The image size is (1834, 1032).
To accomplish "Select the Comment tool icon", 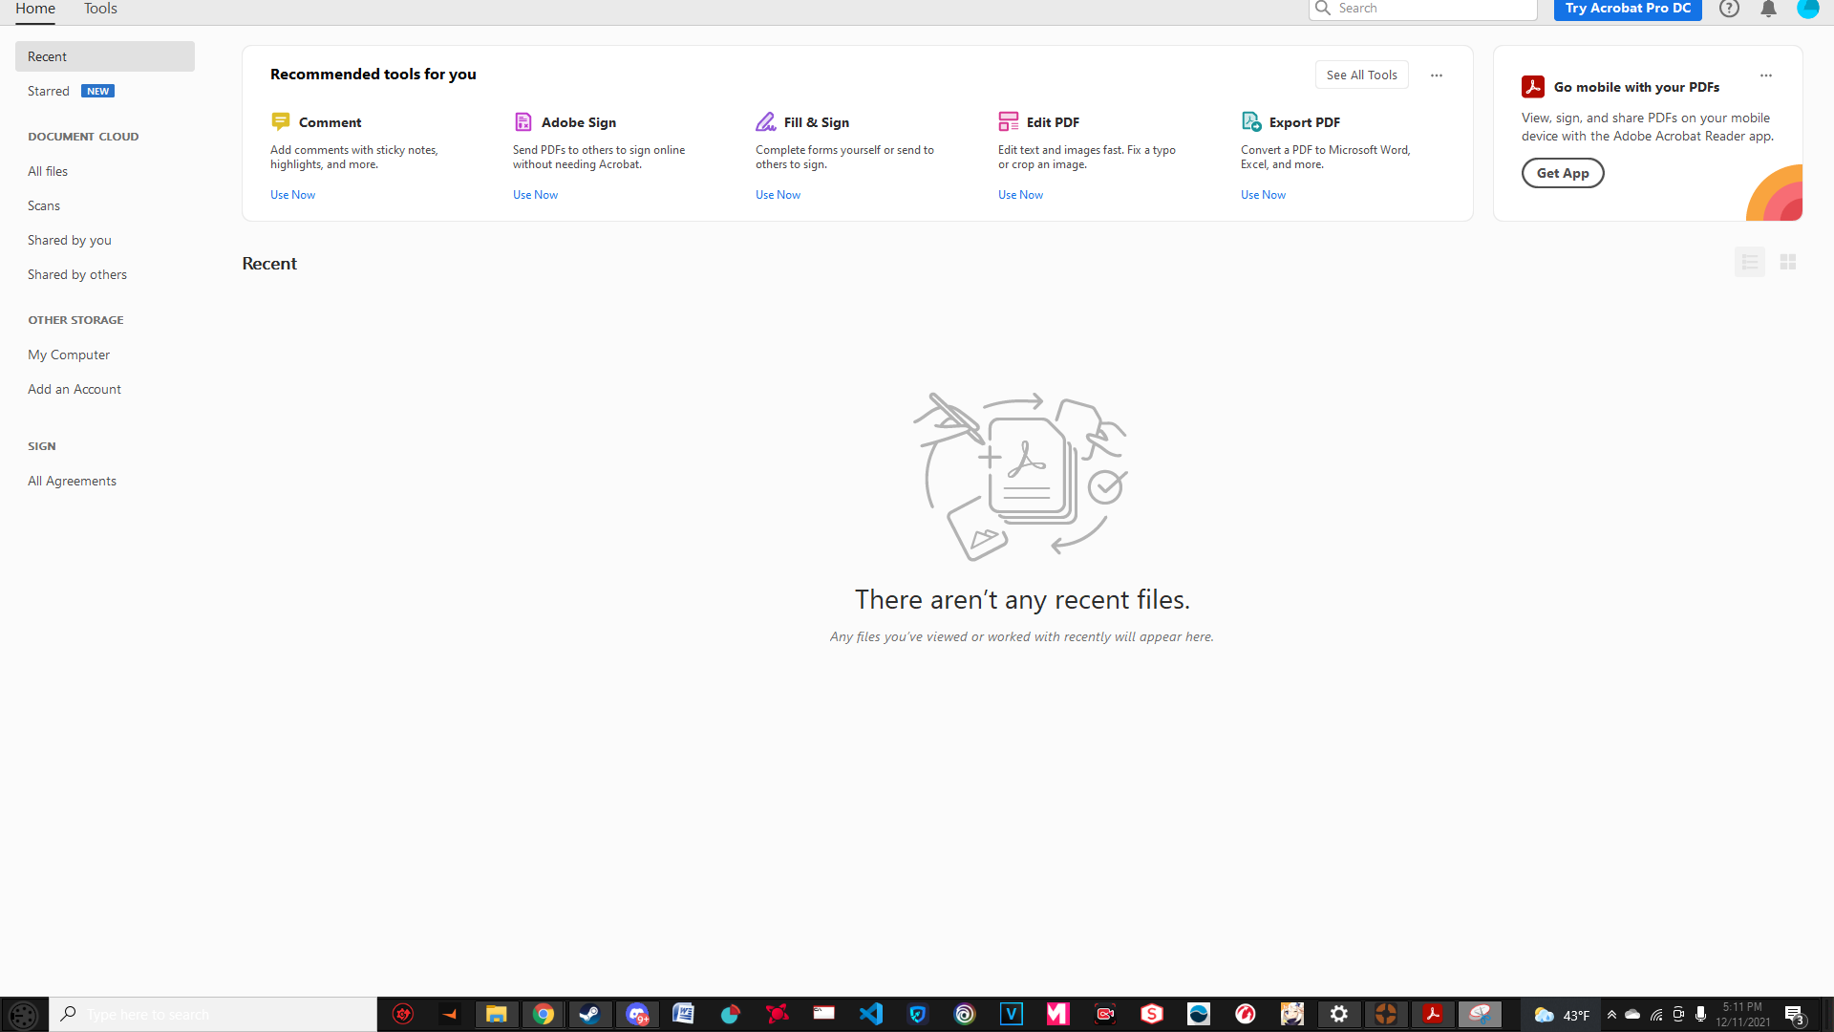I will (x=281, y=121).
